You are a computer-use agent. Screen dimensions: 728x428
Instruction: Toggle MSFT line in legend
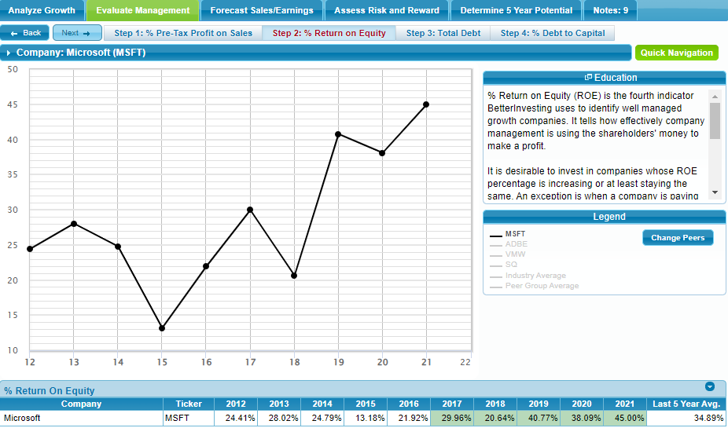pyautogui.click(x=508, y=234)
